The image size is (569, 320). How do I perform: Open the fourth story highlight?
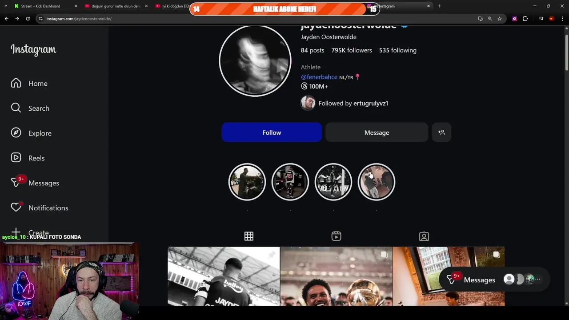tap(377, 182)
